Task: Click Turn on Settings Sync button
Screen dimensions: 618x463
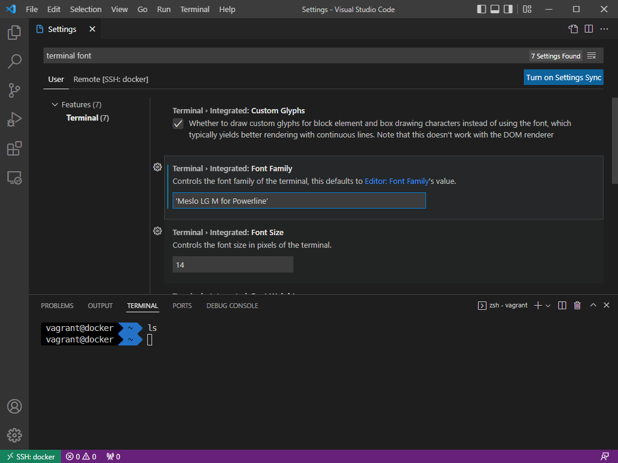Action: (x=564, y=78)
